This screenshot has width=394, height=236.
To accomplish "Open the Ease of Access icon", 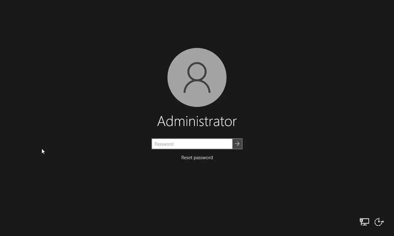I will 379,222.
